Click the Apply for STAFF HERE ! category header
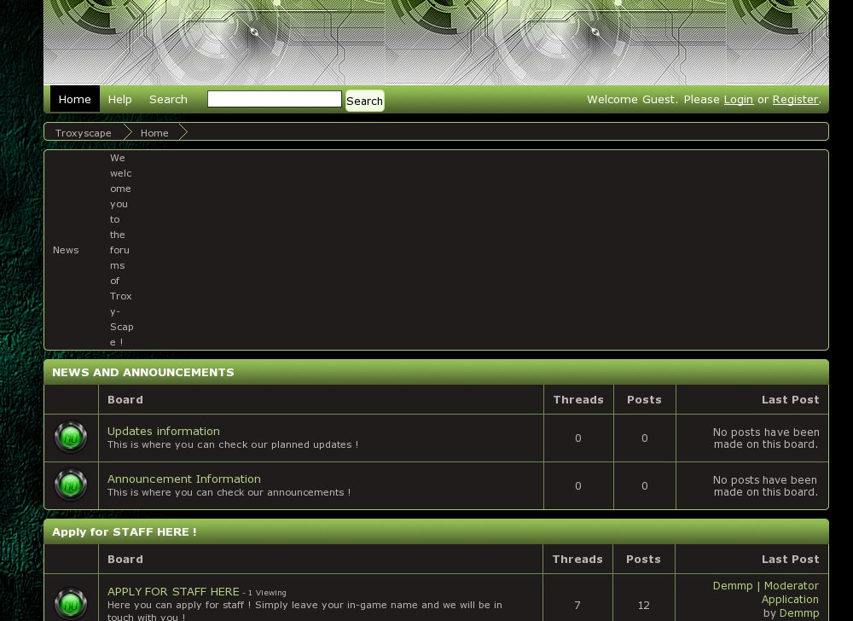The image size is (853, 621). coord(436,531)
